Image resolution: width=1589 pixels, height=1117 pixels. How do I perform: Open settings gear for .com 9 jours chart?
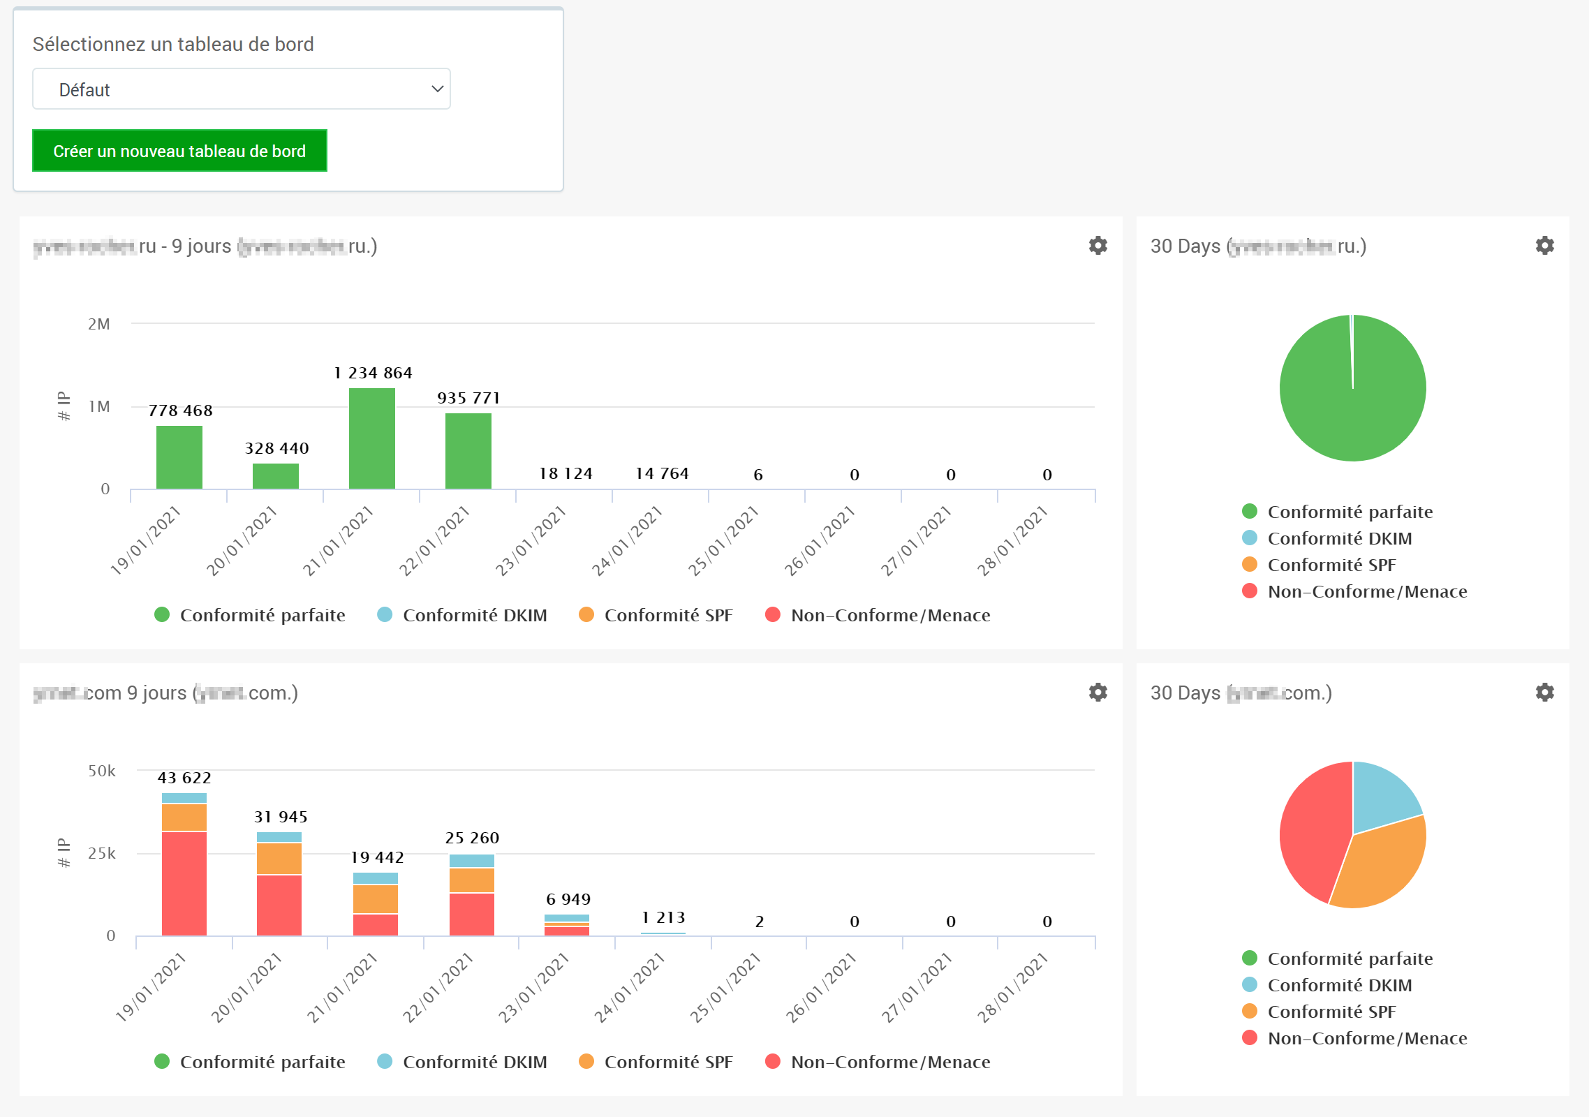coord(1098,693)
